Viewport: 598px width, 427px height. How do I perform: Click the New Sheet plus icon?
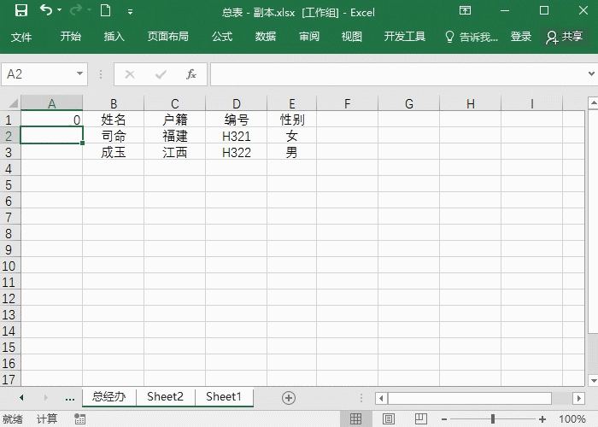[x=289, y=398]
